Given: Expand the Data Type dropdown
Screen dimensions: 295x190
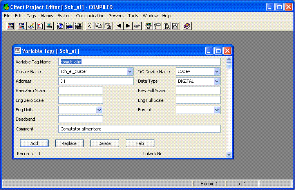Looking at the screenshot, I should coord(217,81).
